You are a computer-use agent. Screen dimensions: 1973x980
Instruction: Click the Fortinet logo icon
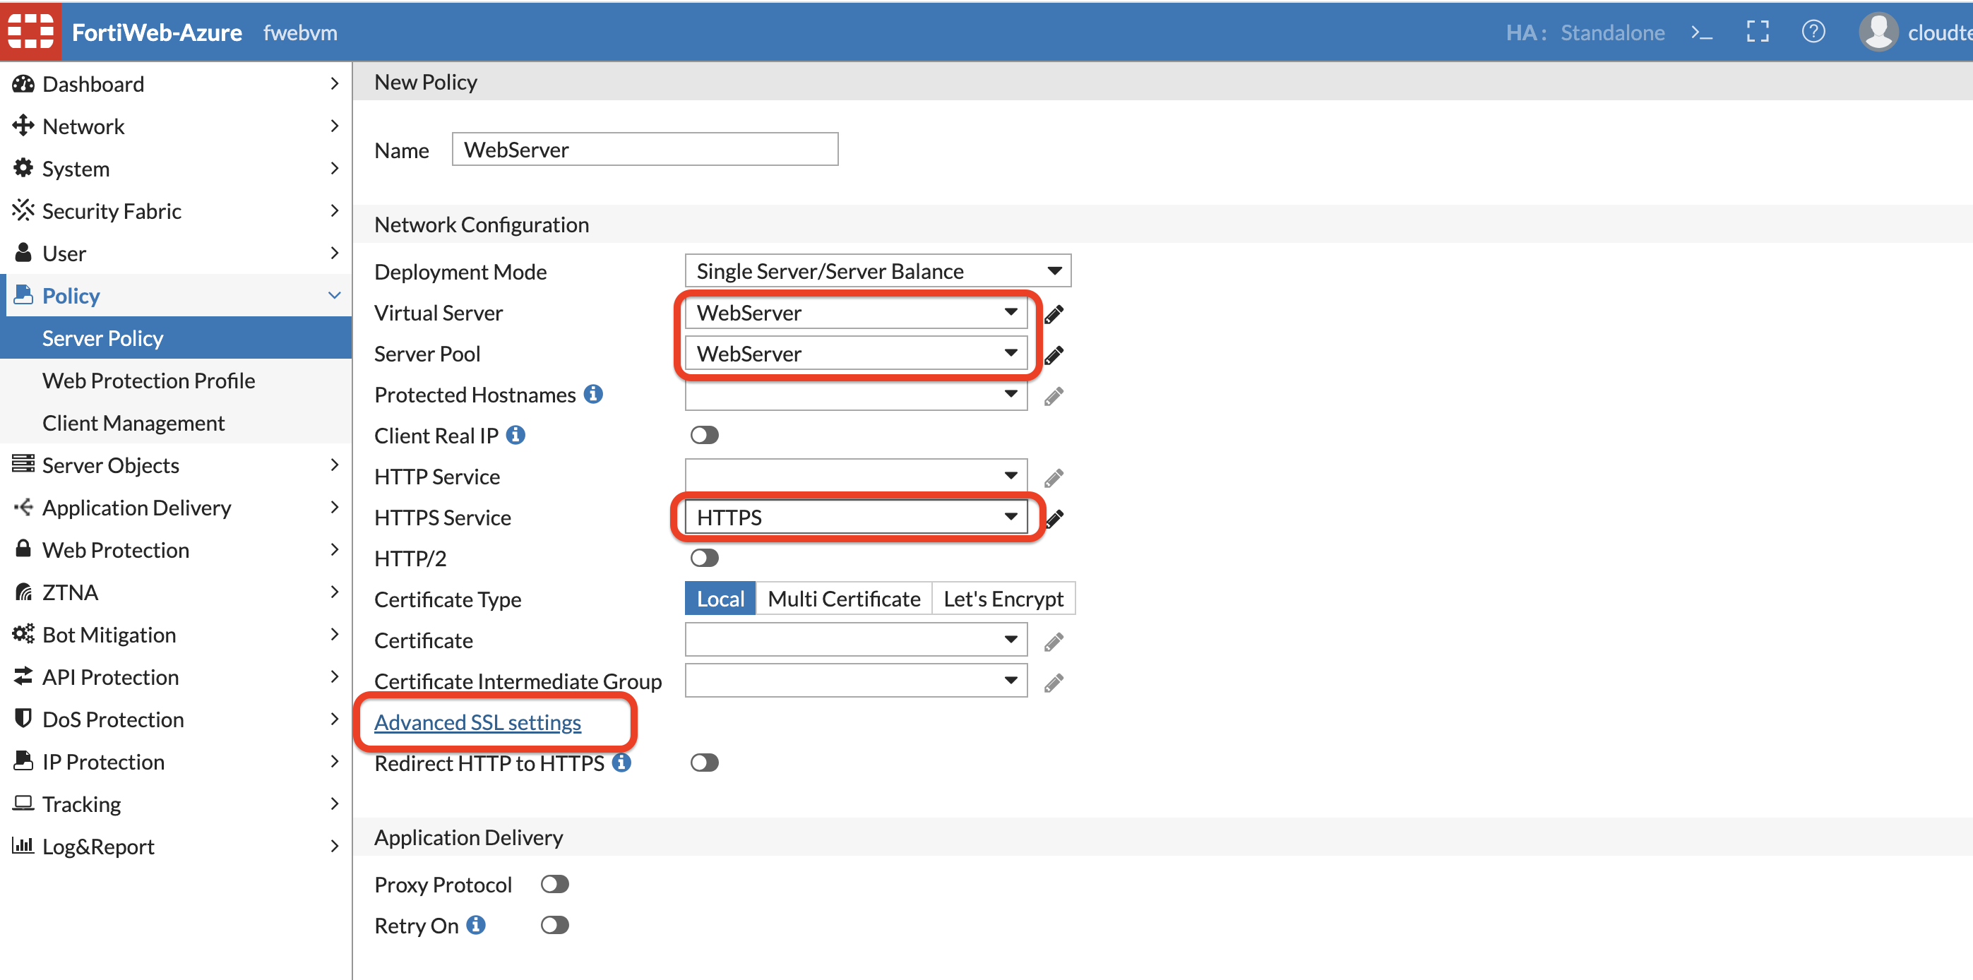point(30,31)
